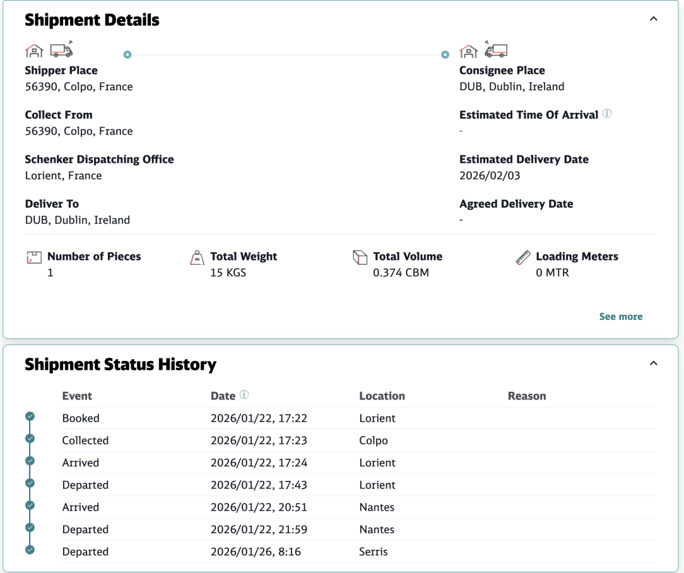This screenshot has width=684, height=573.
Task: Click the shipper pickup truck icon
Action: (61, 49)
